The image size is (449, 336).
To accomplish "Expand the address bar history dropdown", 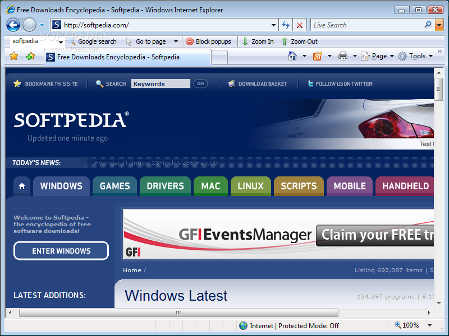I will [273, 25].
